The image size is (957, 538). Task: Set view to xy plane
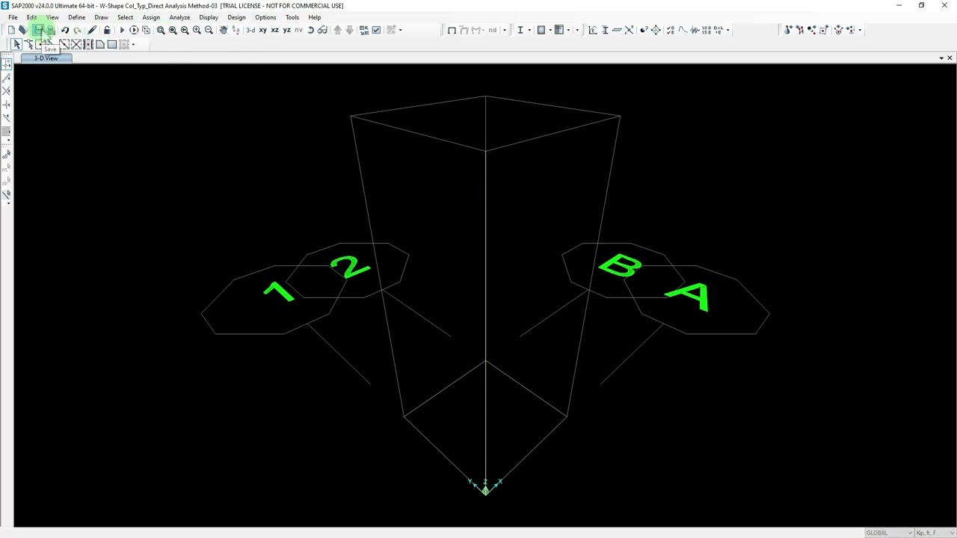pyautogui.click(x=262, y=30)
